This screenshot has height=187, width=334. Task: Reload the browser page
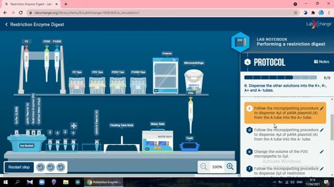click(x=21, y=12)
